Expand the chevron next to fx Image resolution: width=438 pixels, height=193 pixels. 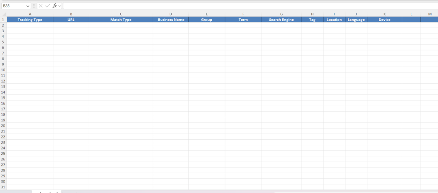[x=60, y=6]
